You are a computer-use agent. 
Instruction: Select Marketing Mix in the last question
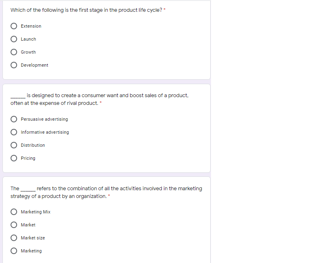point(13,211)
